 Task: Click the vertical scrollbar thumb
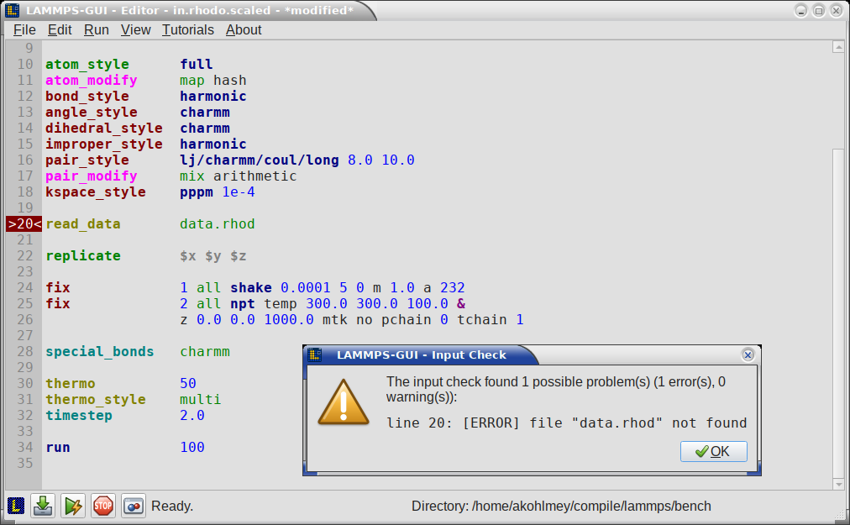[838, 312]
